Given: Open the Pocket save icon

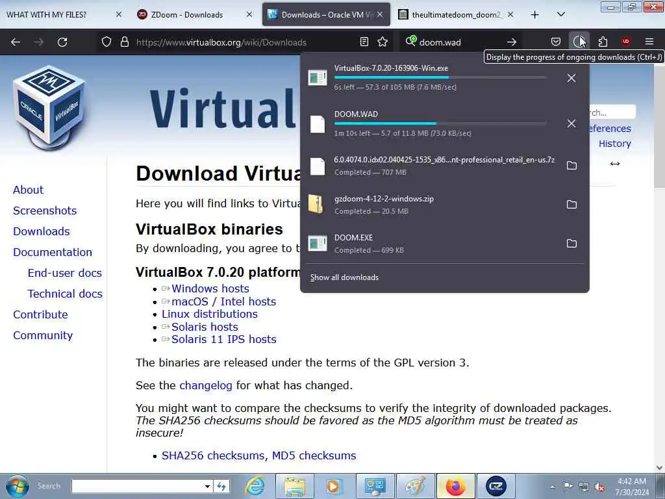Looking at the screenshot, I should click(x=556, y=42).
